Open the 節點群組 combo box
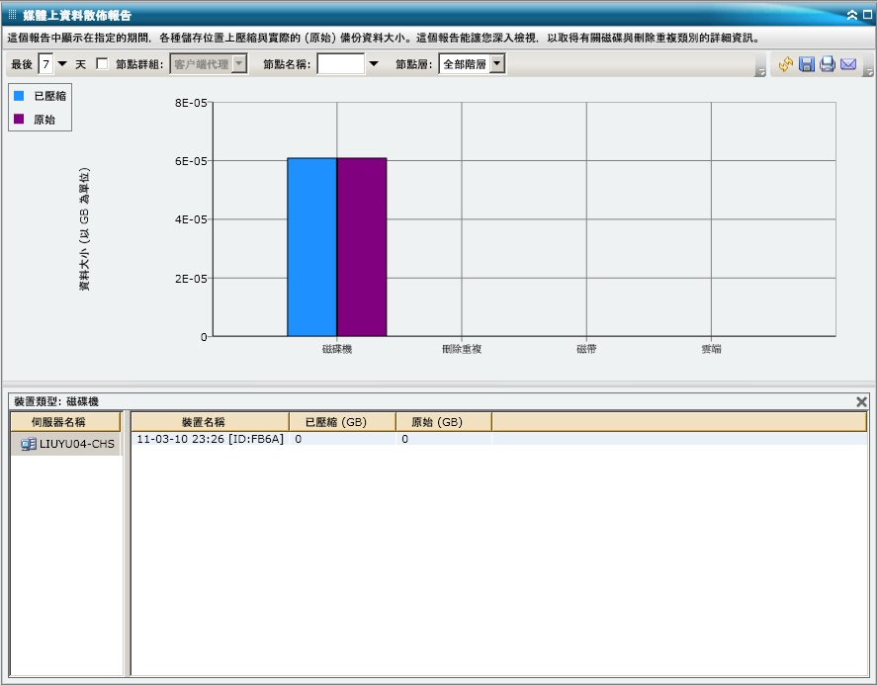This screenshot has height=685, width=877. point(209,63)
